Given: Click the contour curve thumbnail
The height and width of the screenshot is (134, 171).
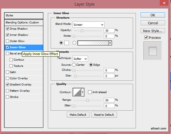Looking at the screenshot, I should tap(76, 92).
